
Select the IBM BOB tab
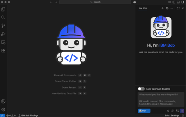click(x=143, y=8)
